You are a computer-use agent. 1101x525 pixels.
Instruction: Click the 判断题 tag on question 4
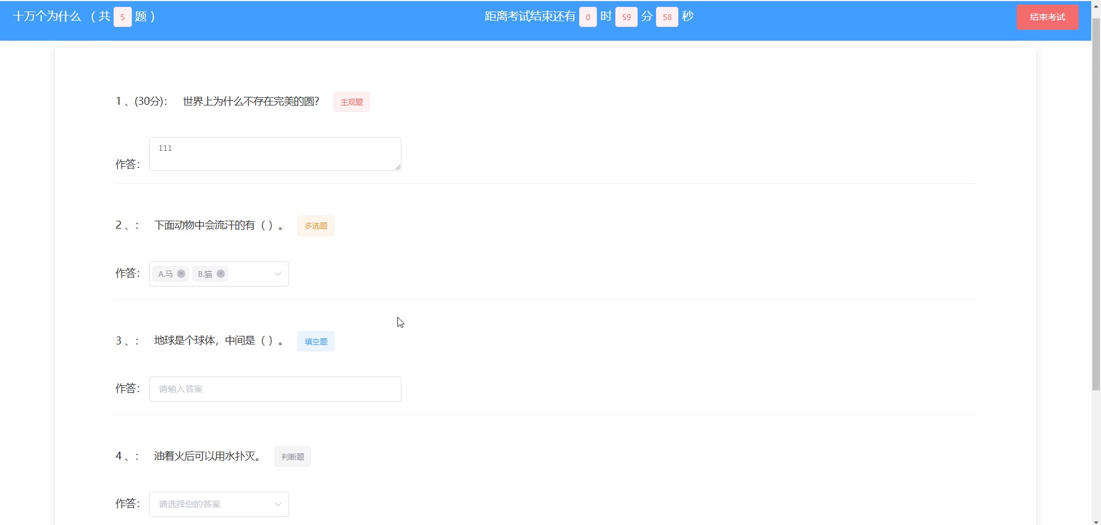(x=292, y=457)
